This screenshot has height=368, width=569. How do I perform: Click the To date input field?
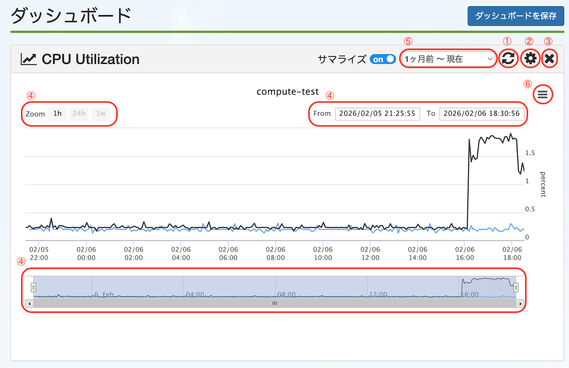(x=481, y=113)
